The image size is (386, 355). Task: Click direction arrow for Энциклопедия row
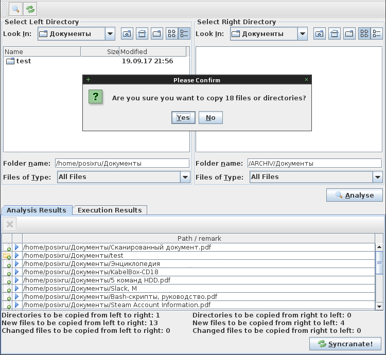[x=17, y=263]
